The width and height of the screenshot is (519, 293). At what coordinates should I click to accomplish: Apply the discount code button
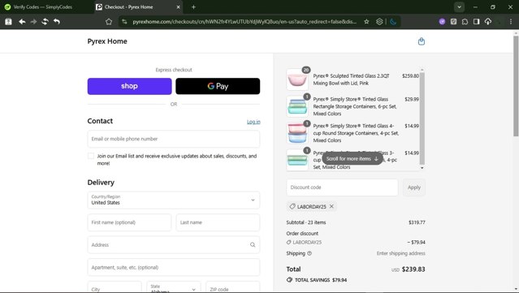[414, 187]
